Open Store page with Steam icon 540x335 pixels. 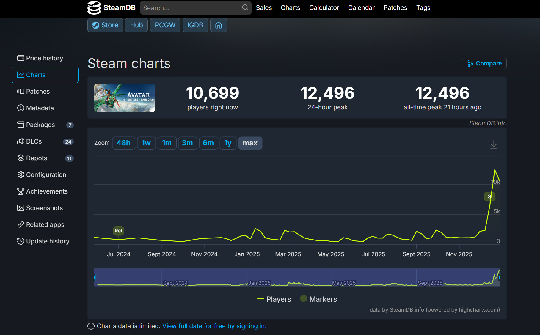[x=105, y=25]
